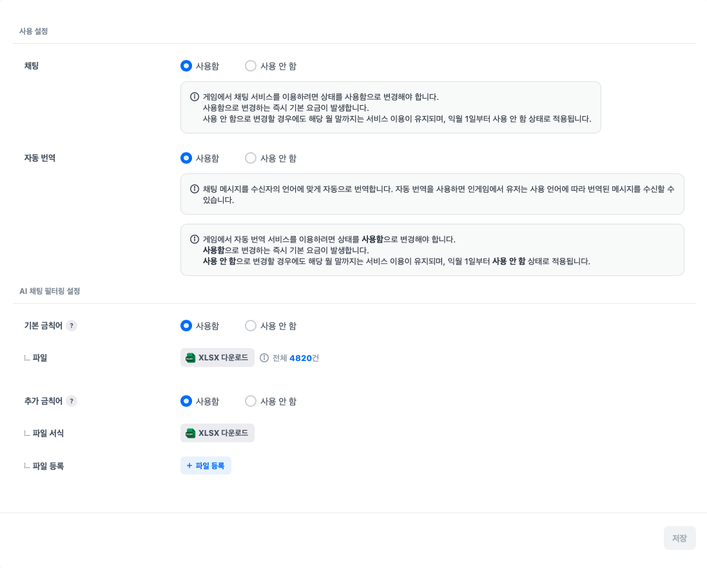Click the 저장 button
This screenshot has width=707, height=568.
pyautogui.click(x=679, y=538)
